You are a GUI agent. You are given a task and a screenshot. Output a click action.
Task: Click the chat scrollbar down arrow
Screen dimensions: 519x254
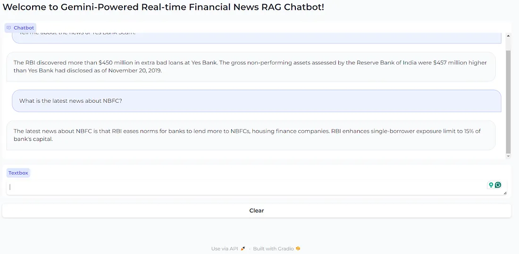[509, 156]
